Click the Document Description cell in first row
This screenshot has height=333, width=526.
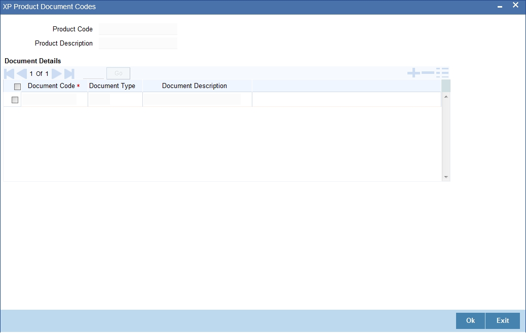192,100
